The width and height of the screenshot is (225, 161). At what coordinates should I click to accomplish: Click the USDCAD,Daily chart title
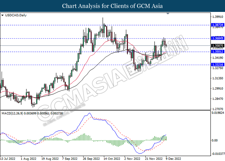(x=16, y=15)
